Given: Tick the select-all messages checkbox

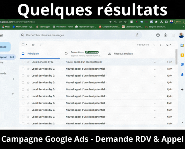Looking at the screenshot, I should point(23,45).
